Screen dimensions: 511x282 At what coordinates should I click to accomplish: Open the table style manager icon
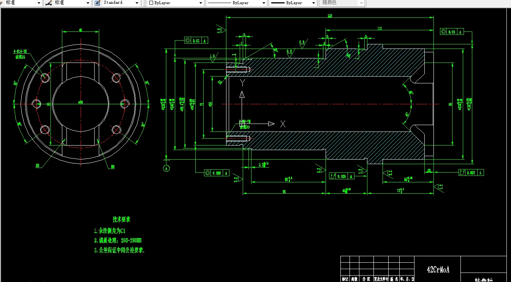(97, 3)
